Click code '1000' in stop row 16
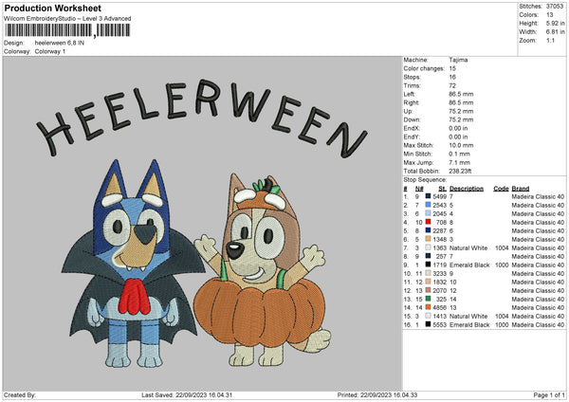The width and height of the screenshot is (569, 402). [502, 324]
